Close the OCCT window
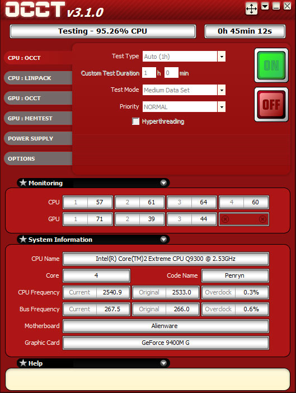Screen dimensions: 296x393 click(287, 6)
